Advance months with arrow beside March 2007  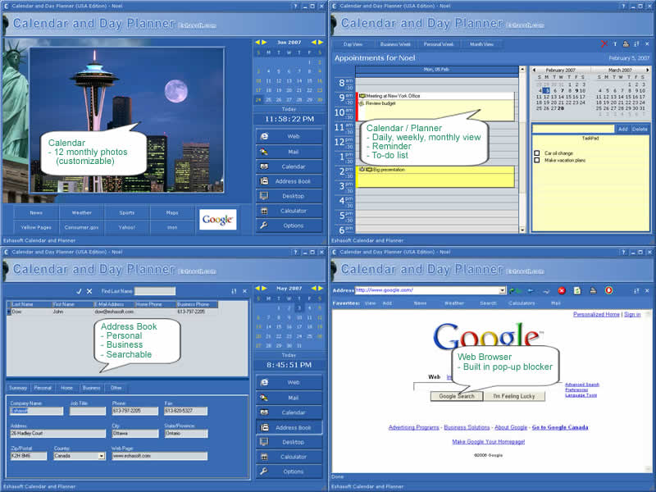[648, 71]
